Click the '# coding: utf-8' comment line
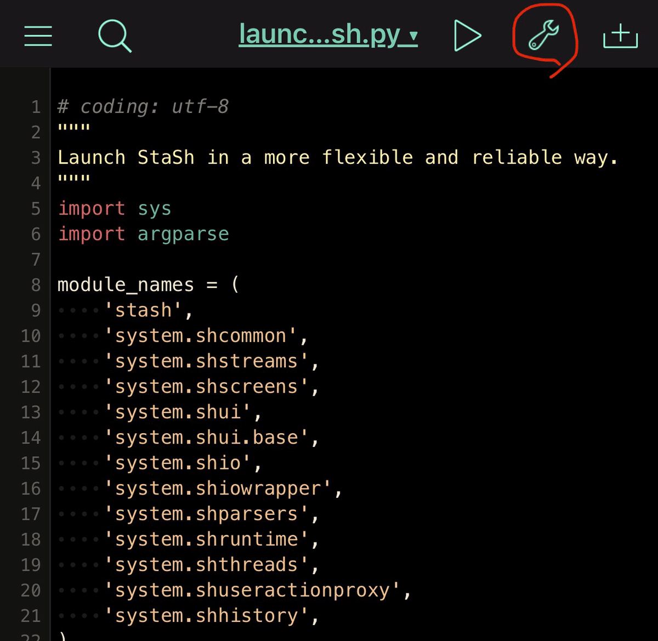658x641 pixels. pos(143,106)
